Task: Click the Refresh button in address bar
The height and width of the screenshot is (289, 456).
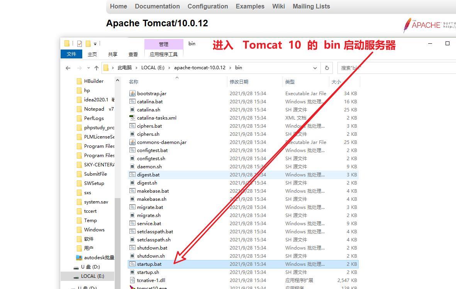Action: coord(327,68)
